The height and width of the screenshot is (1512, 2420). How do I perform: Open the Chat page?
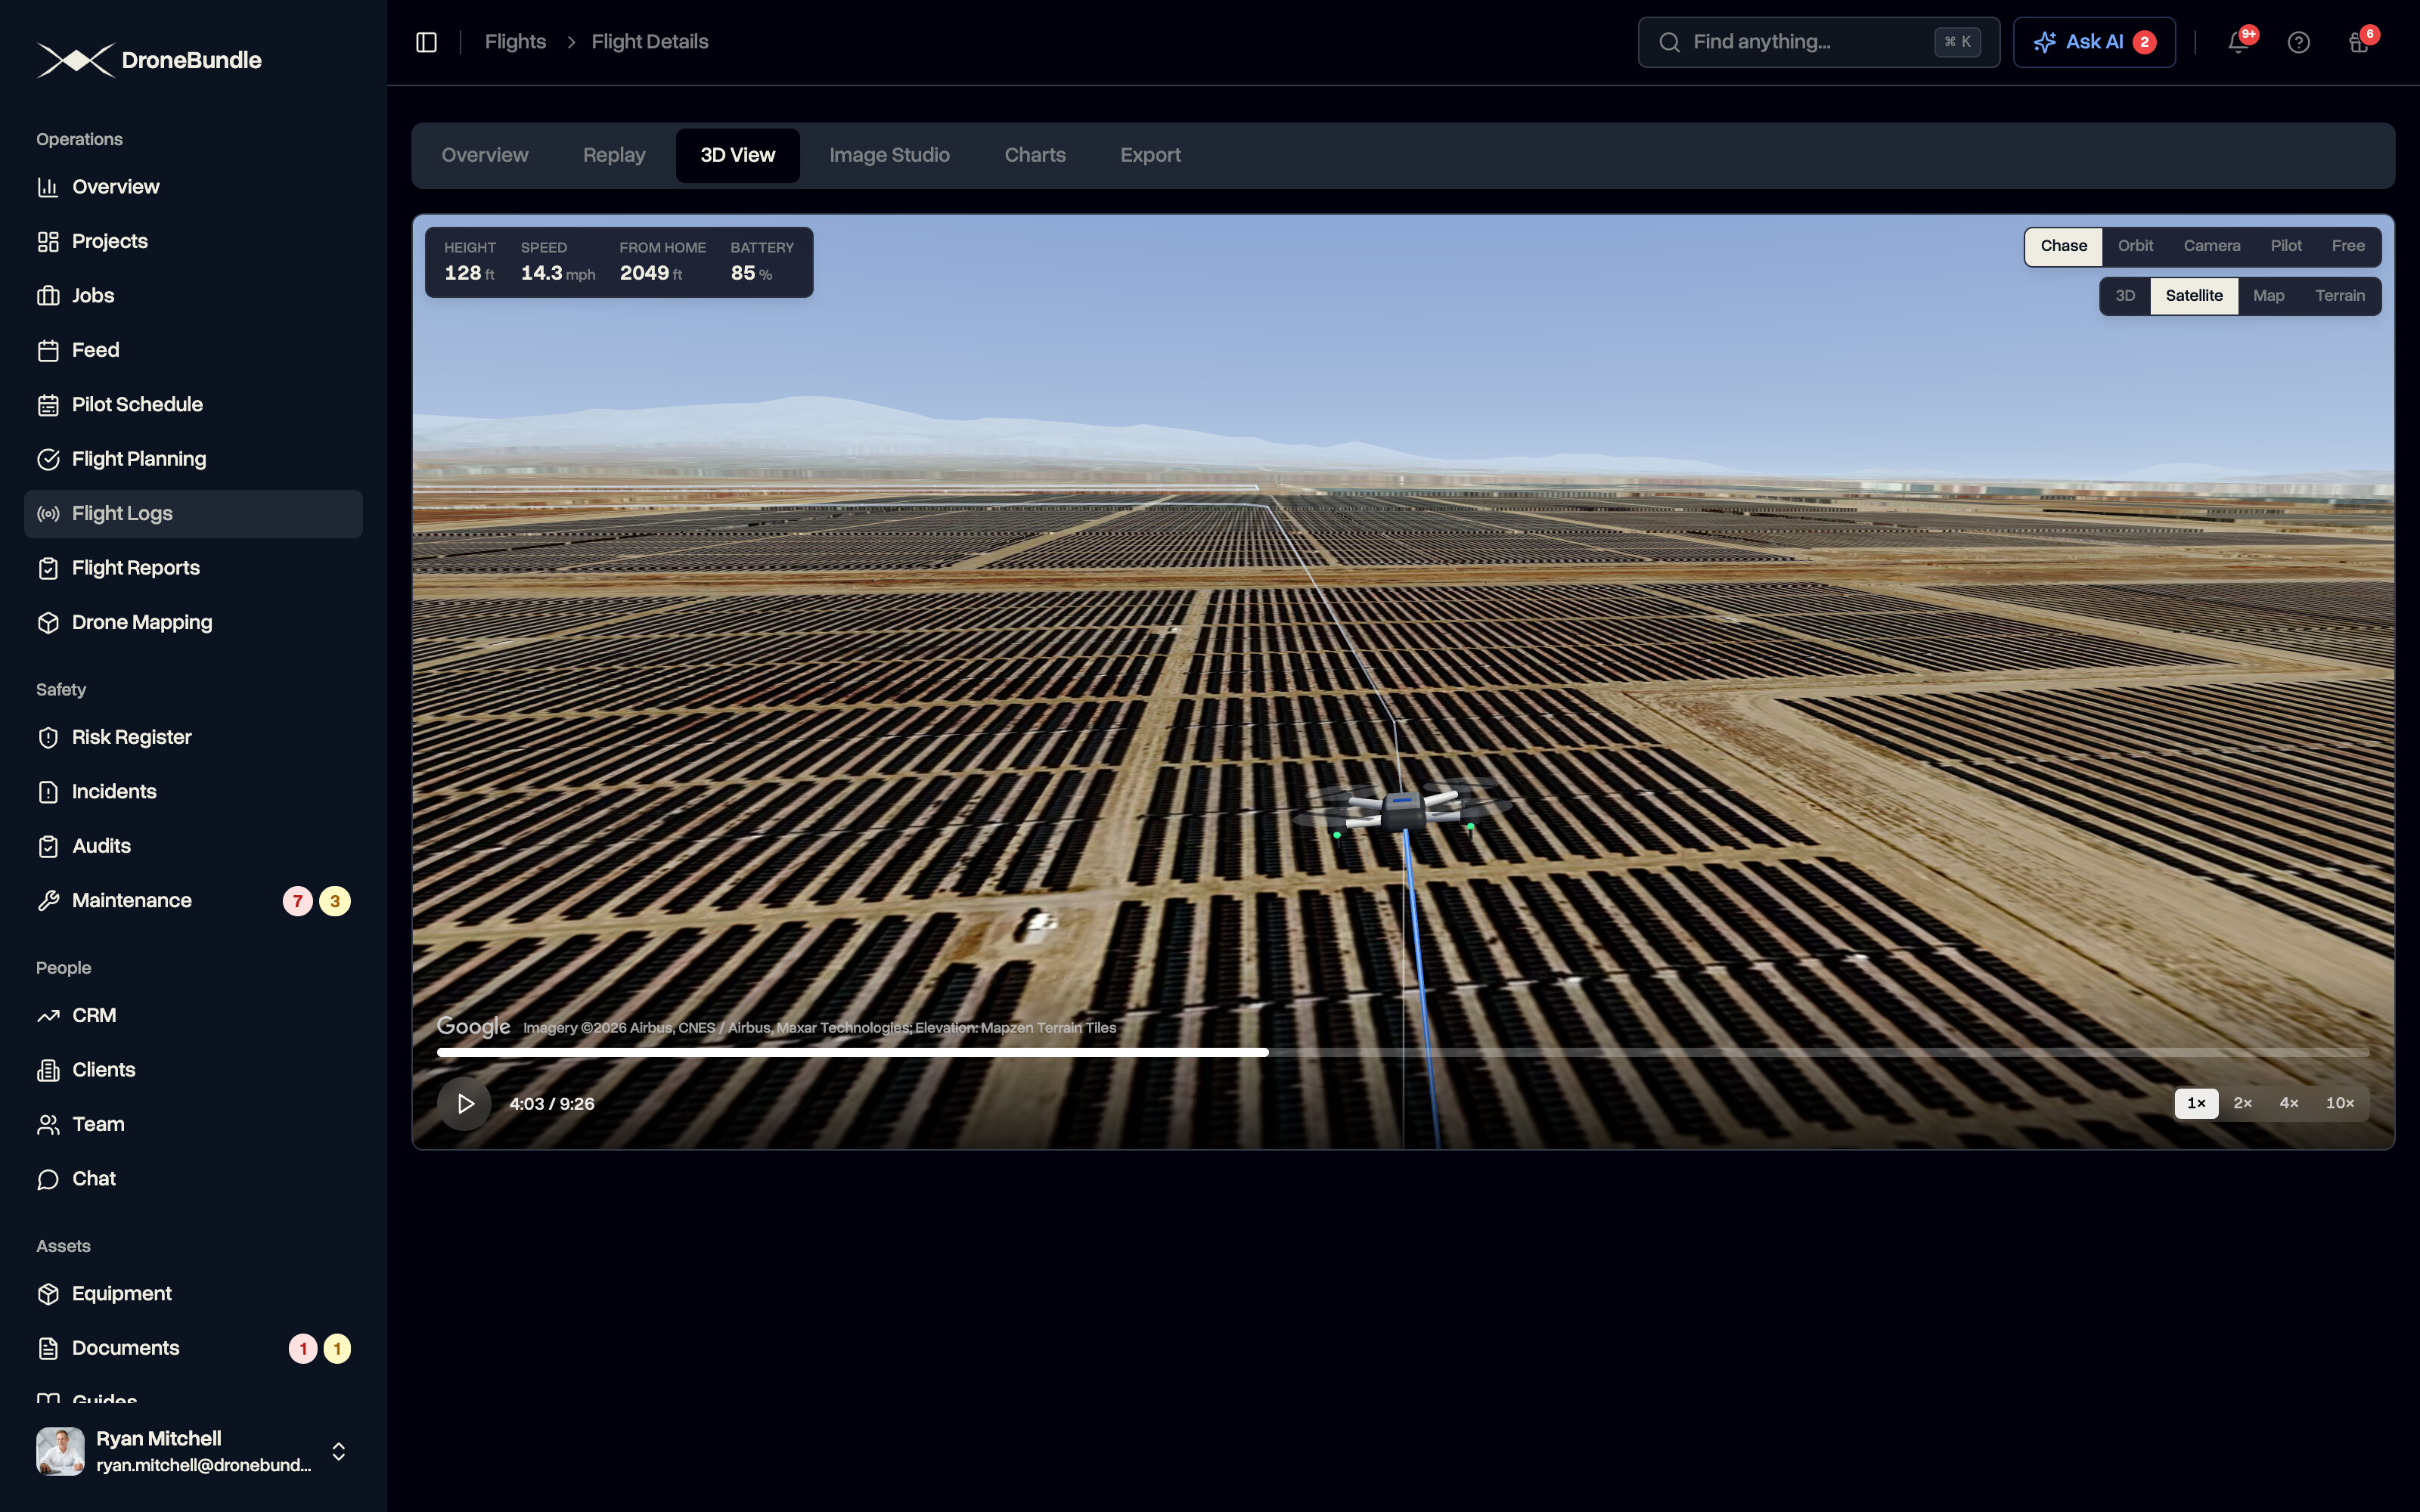[x=193, y=1179]
